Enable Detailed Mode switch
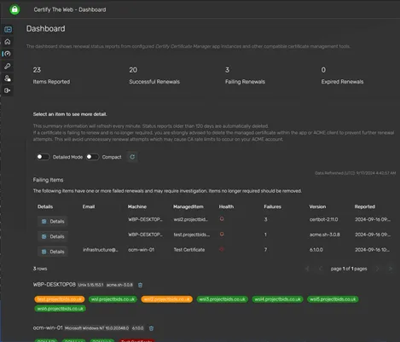Screen dimensions: 400x342 tap(43, 157)
